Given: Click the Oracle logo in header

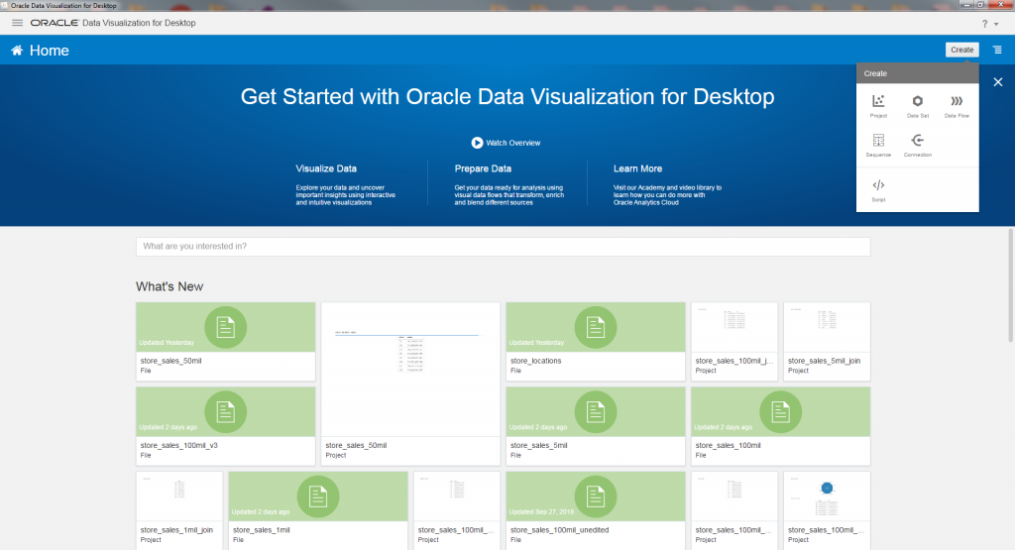Looking at the screenshot, I should point(55,23).
